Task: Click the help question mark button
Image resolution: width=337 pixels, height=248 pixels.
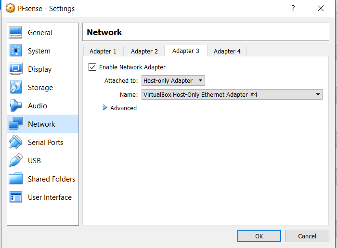Action: tap(293, 8)
